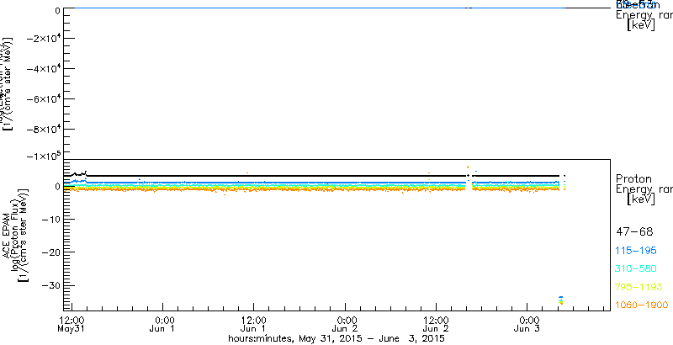Select the yellow 795-1193 legend label
673x345 pixels.
pyautogui.click(x=639, y=287)
